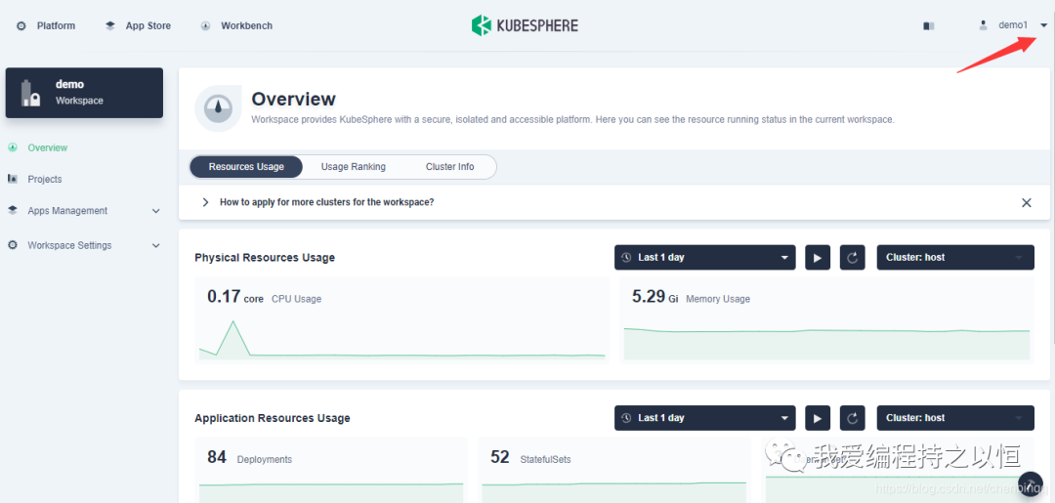Click the StatefulSets chart card
The height and width of the screenshot is (503, 1055).
coord(613,470)
